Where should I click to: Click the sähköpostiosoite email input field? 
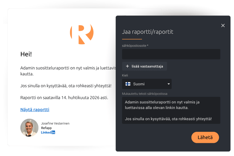[x=171, y=54]
